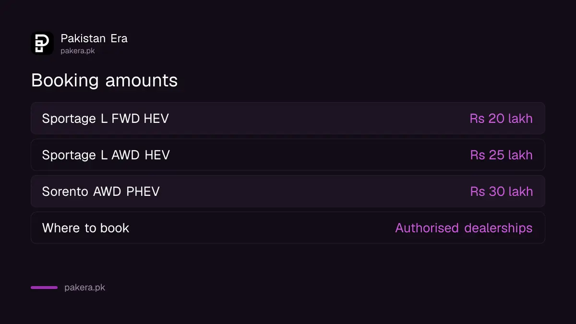Click the word amounts in heading
576x324 pixels.
[142, 81]
